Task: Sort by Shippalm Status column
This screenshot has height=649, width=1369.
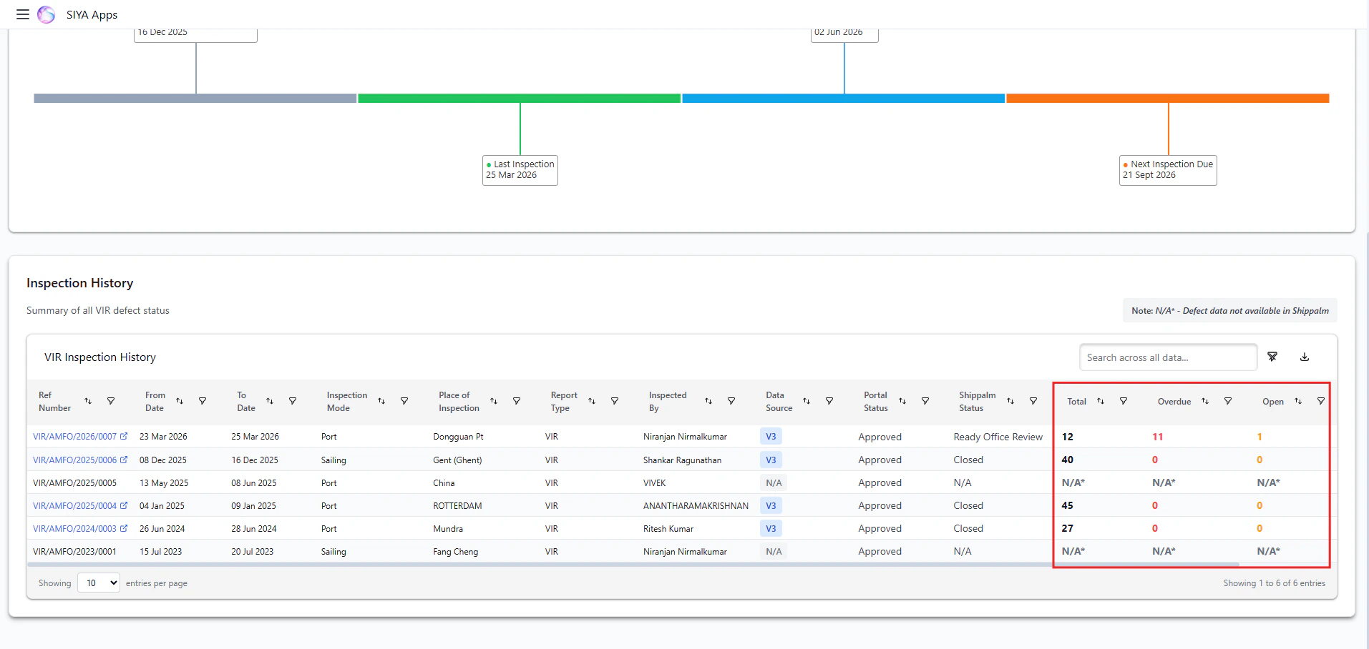Action: pyautogui.click(x=1010, y=401)
